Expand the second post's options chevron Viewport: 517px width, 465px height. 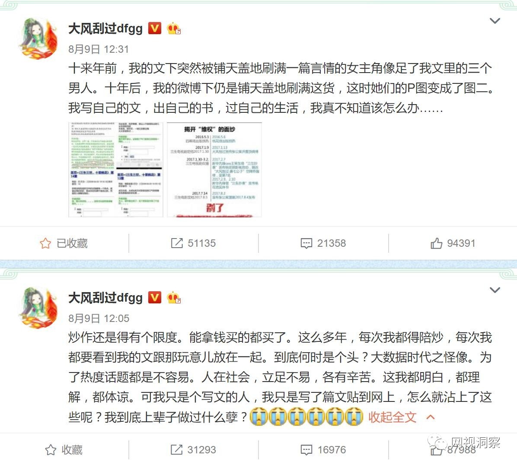click(x=495, y=290)
